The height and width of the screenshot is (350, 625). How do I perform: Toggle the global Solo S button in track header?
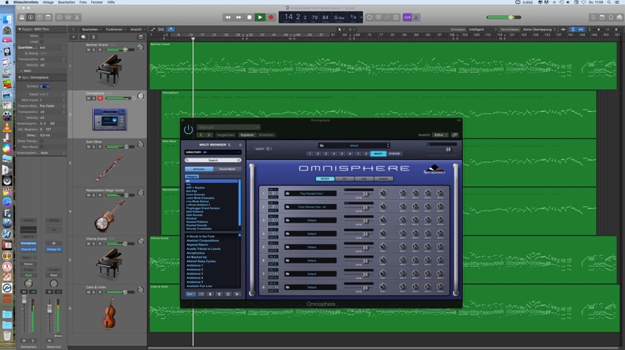[x=93, y=36]
